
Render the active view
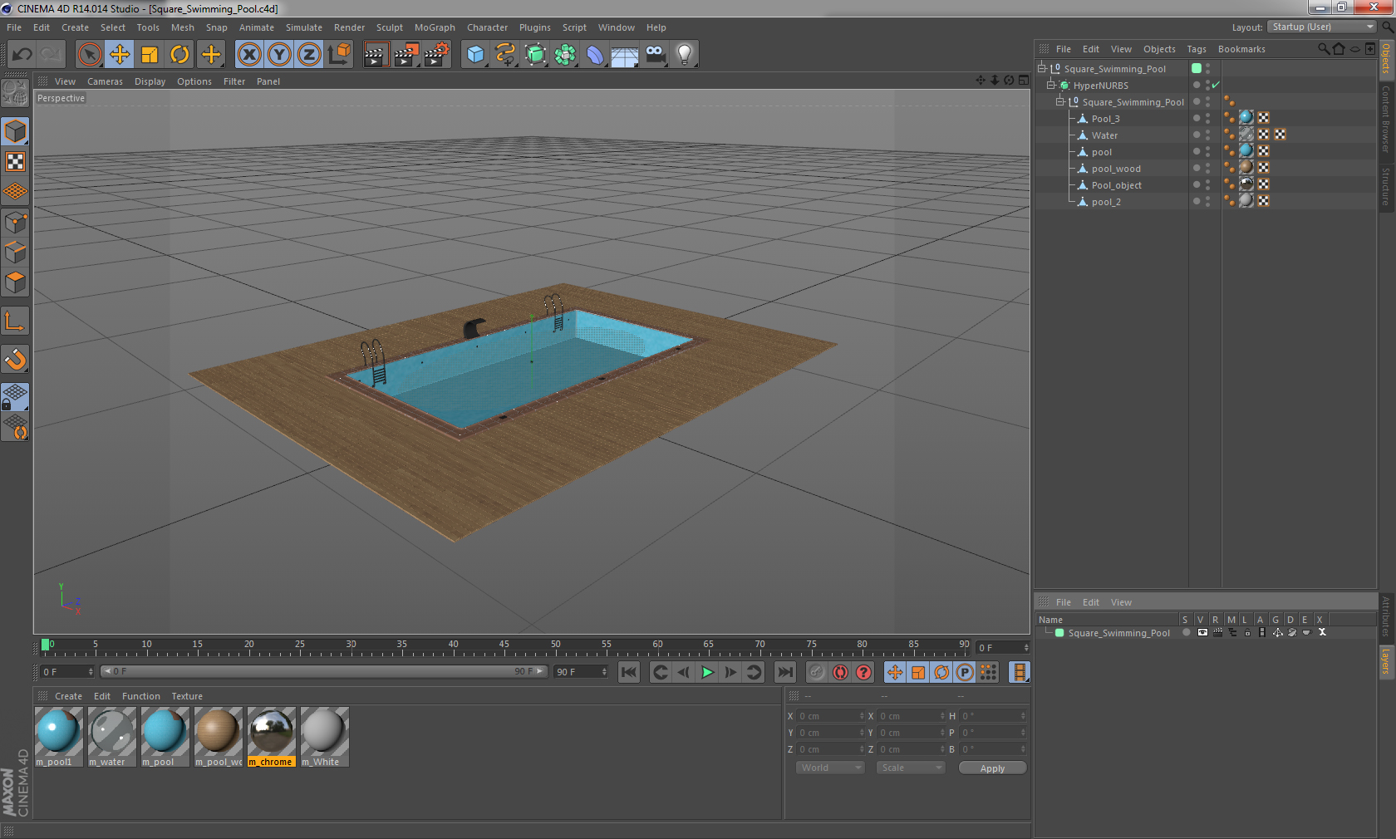pyautogui.click(x=376, y=55)
